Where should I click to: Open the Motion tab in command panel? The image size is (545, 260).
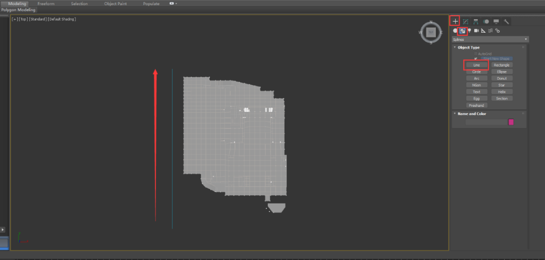(486, 22)
